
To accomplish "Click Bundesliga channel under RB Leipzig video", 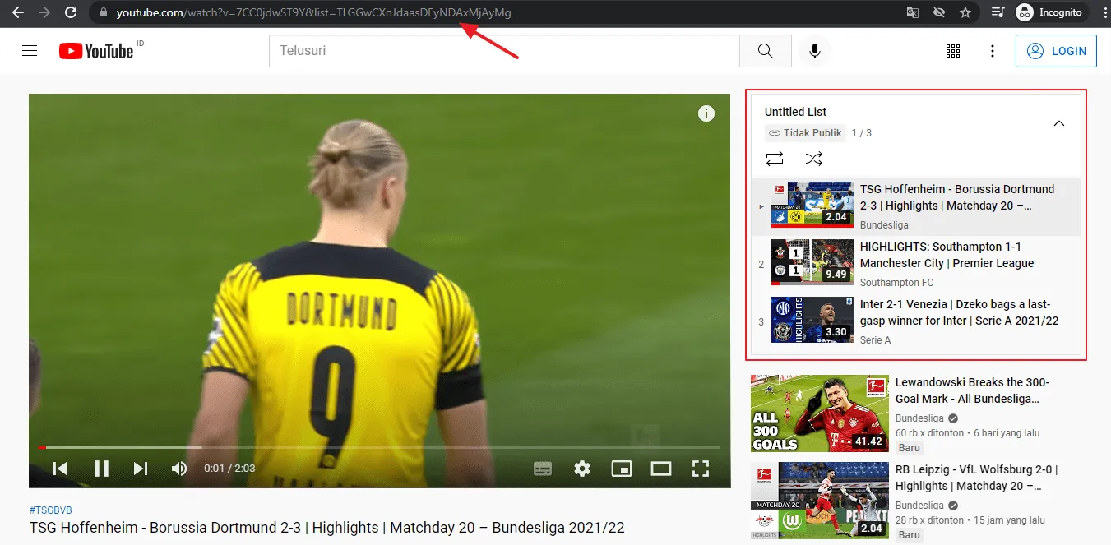I will 919,506.
